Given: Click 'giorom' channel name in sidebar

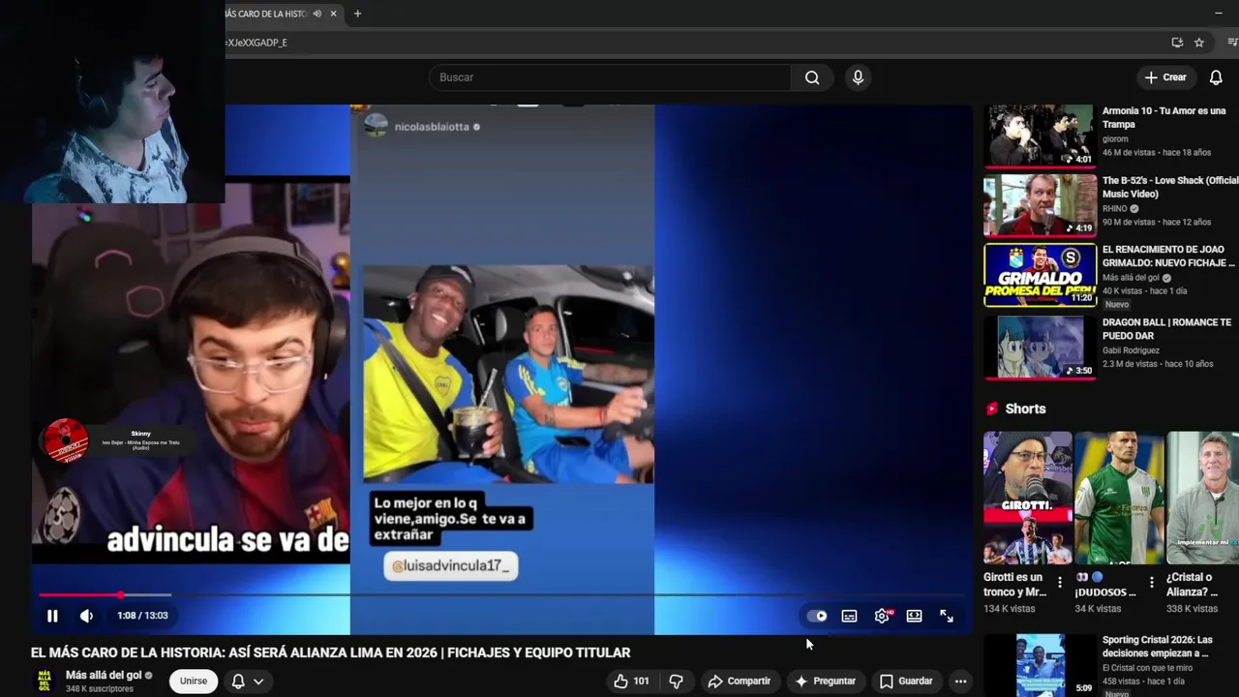Looking at the screenshot, I should click(1115, 138).
